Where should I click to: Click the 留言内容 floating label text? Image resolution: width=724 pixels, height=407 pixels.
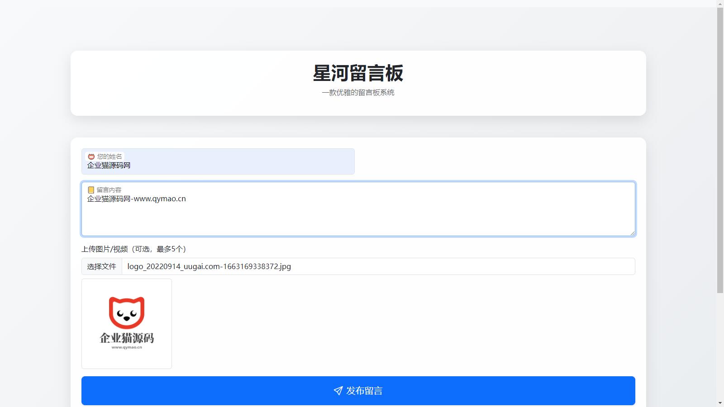pos(109,190)
